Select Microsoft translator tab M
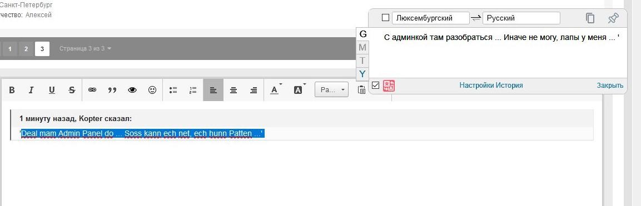The height and width of the screenshot is (206, 641). click(362, 47)
